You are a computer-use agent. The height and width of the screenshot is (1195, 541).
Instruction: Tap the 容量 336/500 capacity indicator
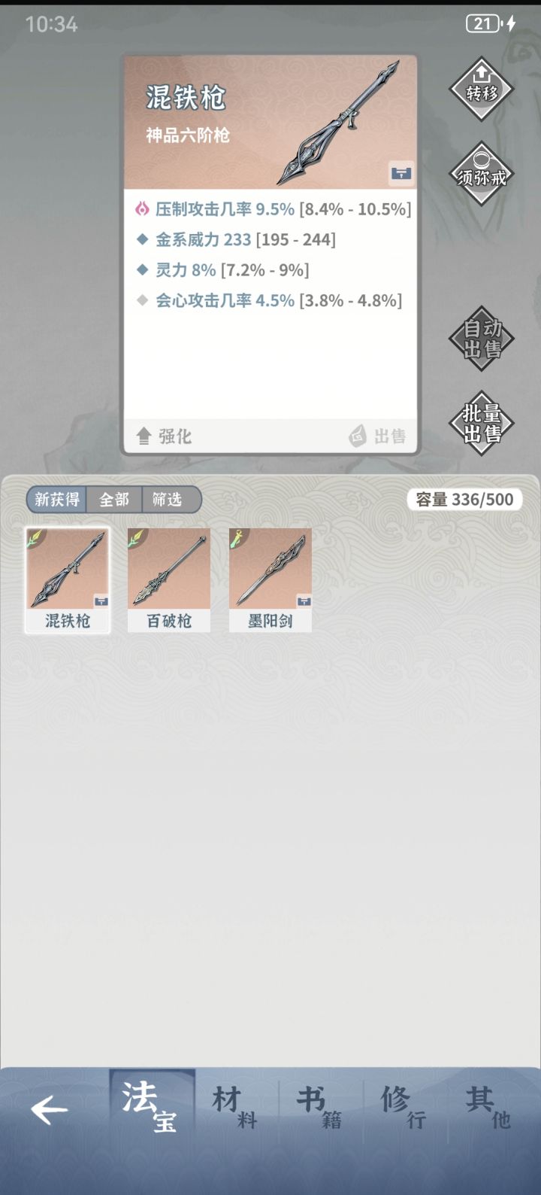click(464, 500)
